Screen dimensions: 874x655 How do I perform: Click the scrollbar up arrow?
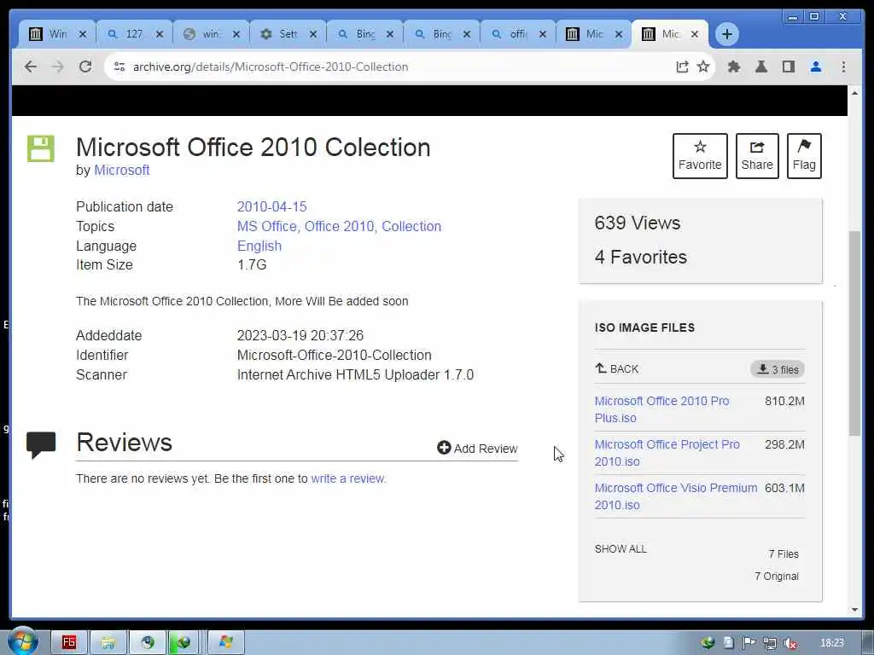click(855, 93)
